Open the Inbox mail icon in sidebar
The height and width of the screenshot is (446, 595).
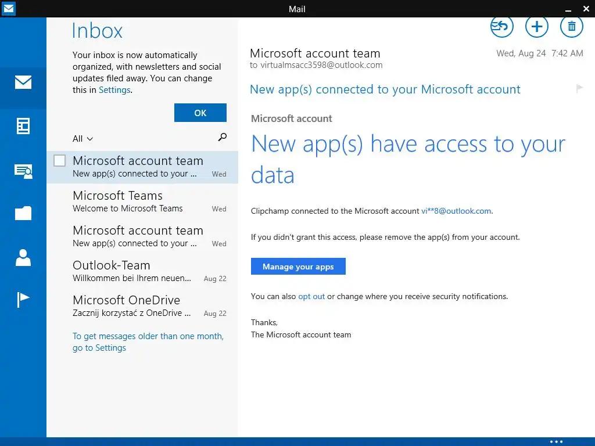tap(23, 82)
